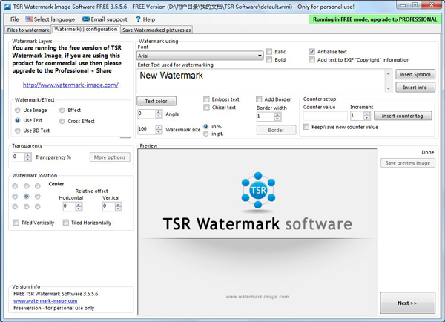Select the Use Image radio button
445x322 pixels.
pos(18,110)
